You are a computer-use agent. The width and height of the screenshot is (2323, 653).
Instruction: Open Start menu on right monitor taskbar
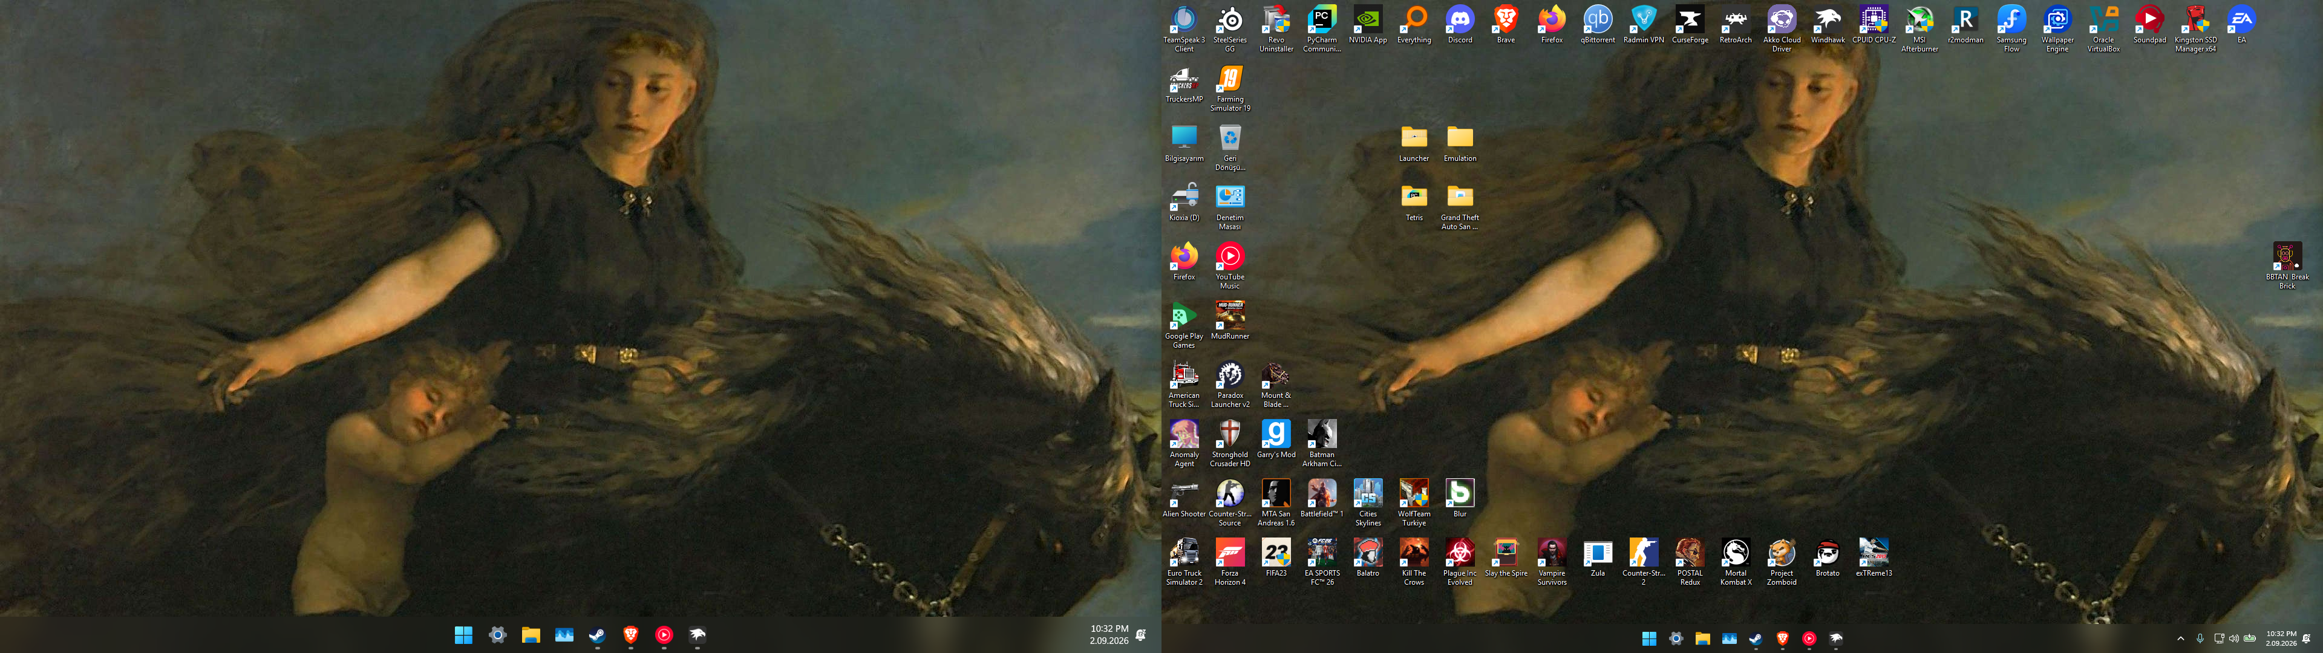1649,638
